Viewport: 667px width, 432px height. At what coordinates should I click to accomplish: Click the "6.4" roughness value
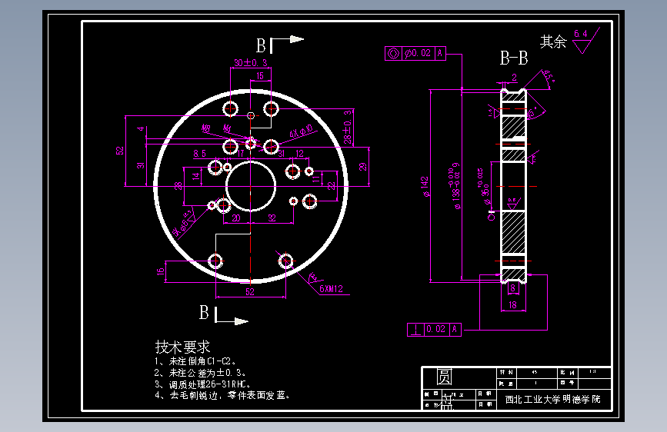pyautogui.click(x=581, y=34)
